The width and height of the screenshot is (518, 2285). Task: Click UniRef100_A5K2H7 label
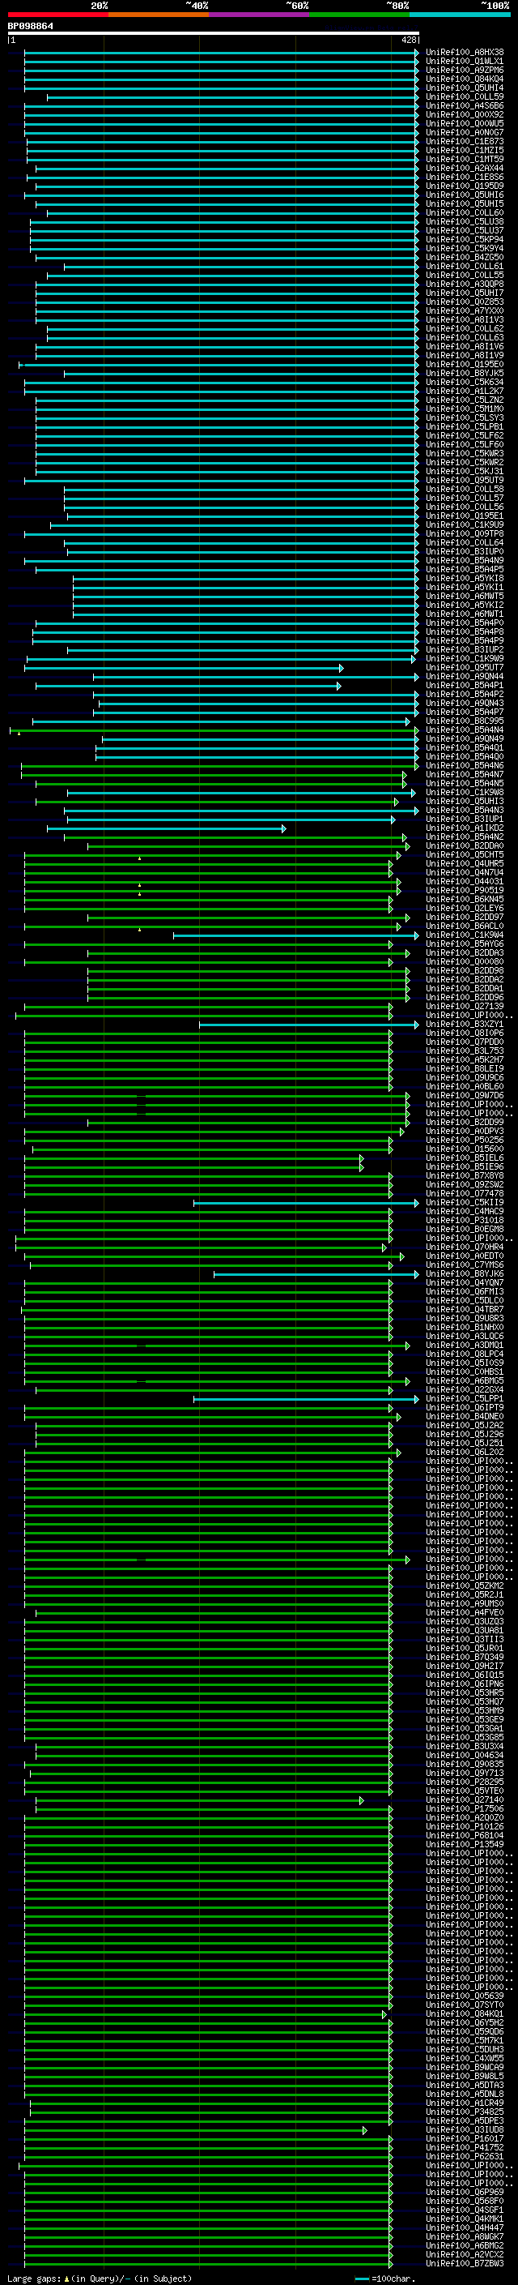tap(465, 1059)
